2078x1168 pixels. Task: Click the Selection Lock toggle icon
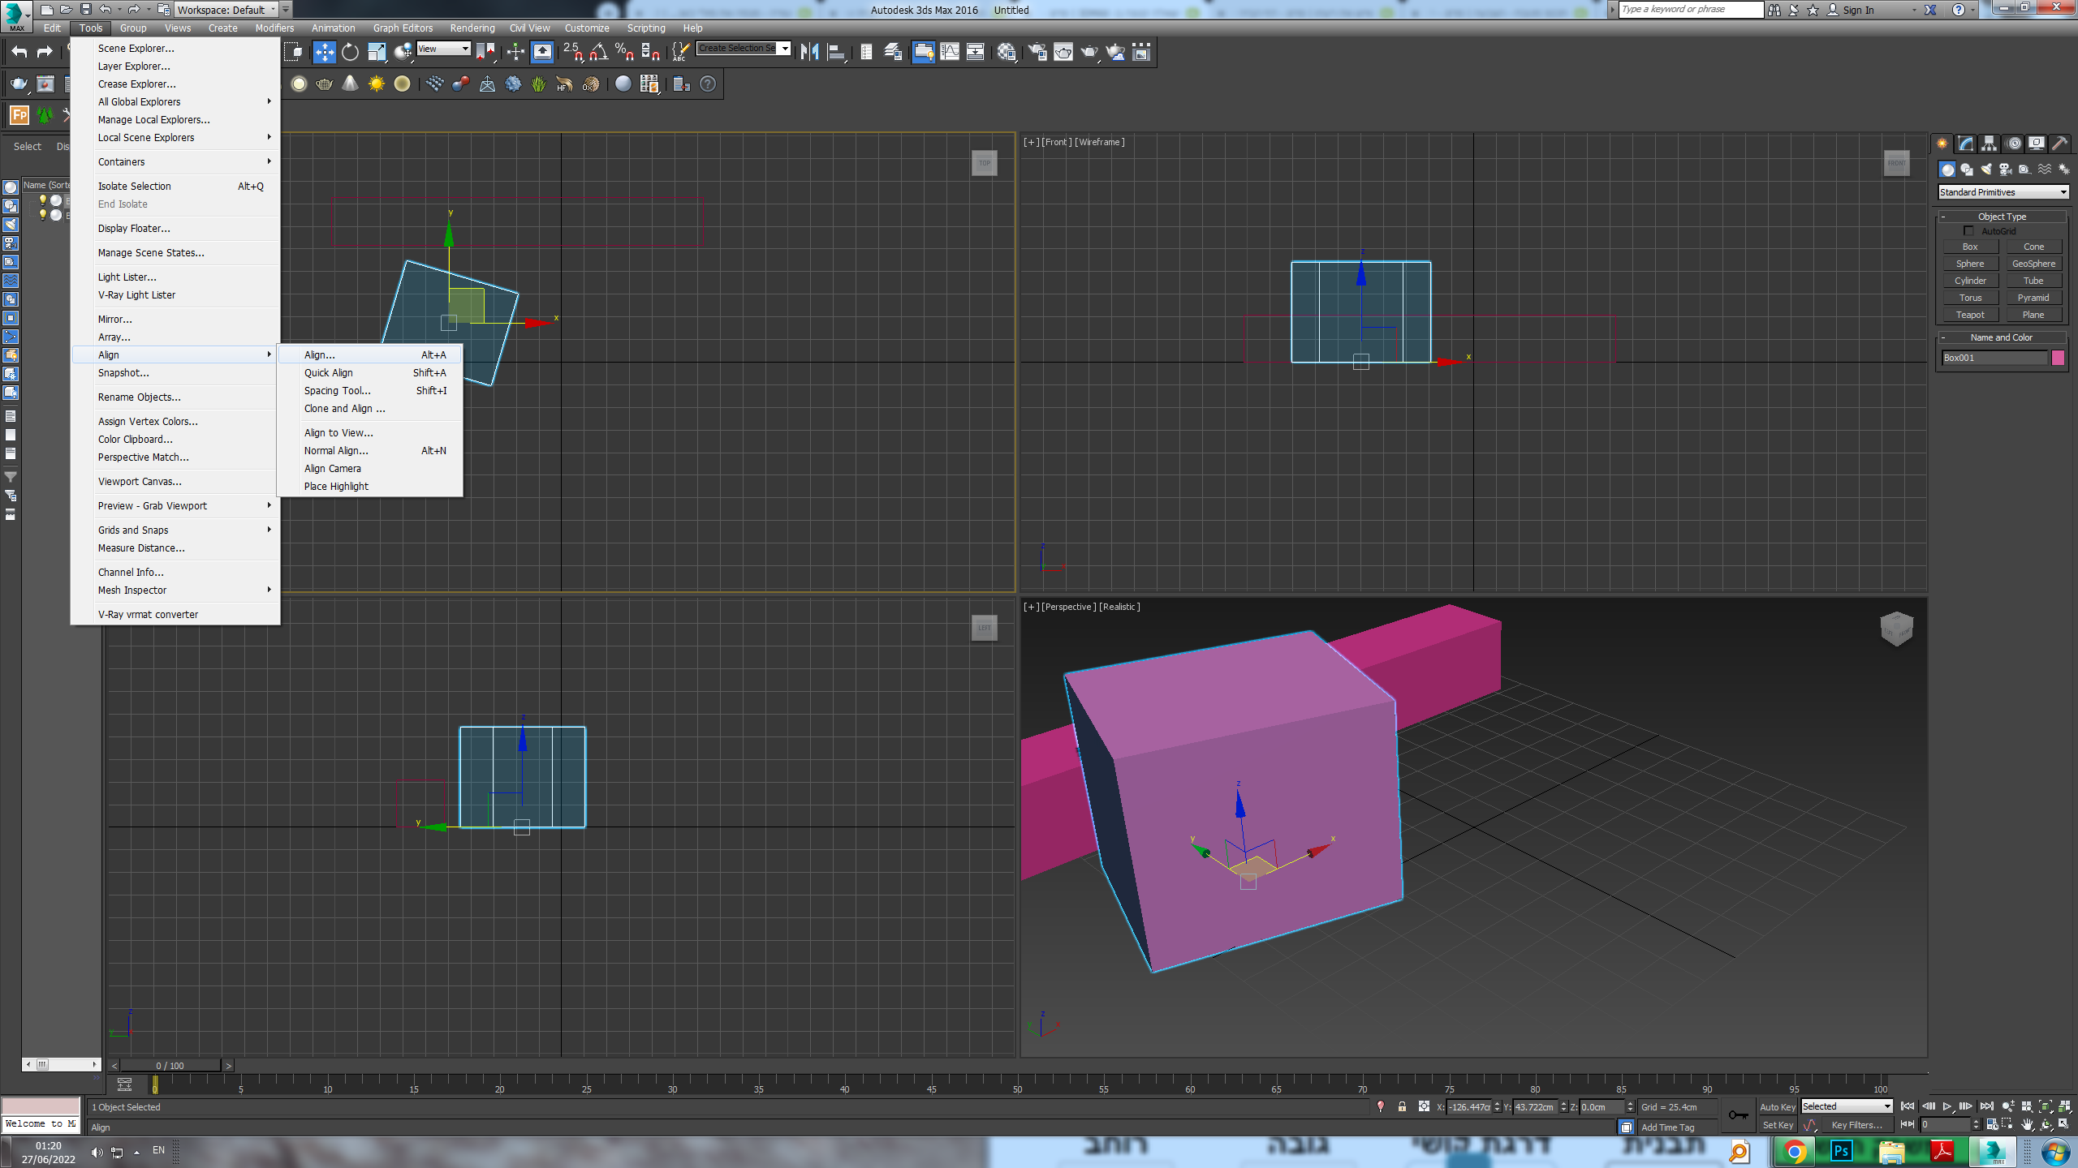pyautogui.click(x=1402, y=1106)
